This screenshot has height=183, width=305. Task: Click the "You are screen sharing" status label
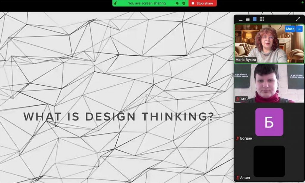(x=147, y=3)
